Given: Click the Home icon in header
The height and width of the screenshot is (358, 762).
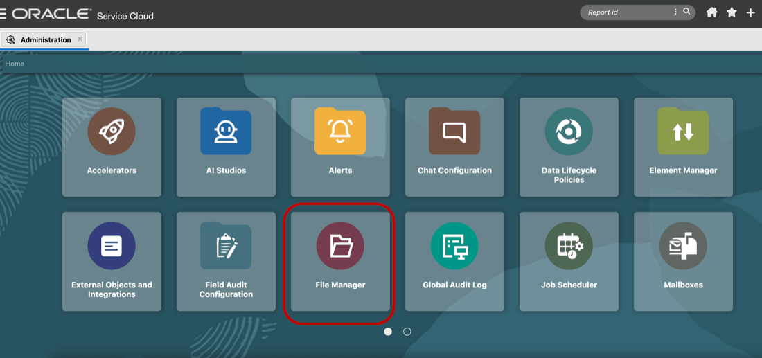Looking at the screenshot, I should coord(711,12).
